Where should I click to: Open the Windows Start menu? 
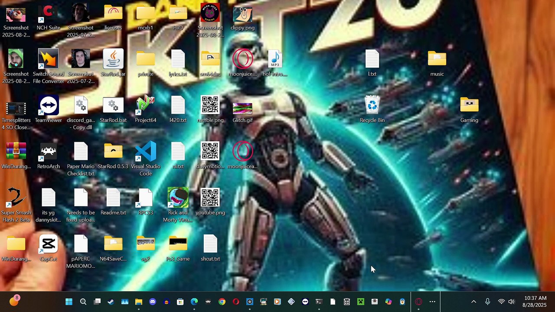[x=69, y=302]
